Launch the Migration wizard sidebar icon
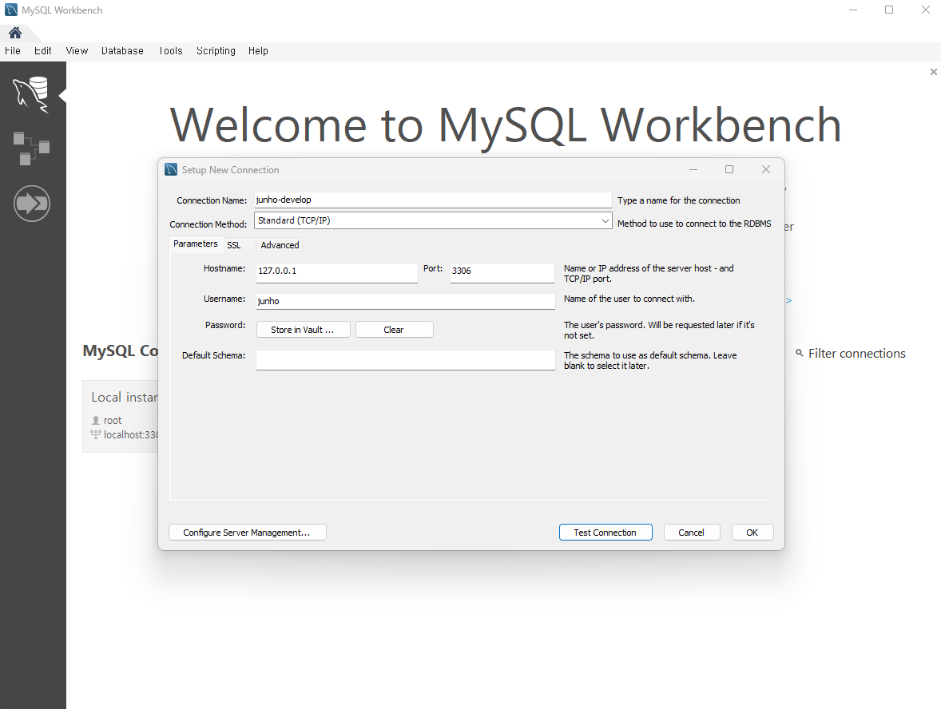 [x=32, y=204]
